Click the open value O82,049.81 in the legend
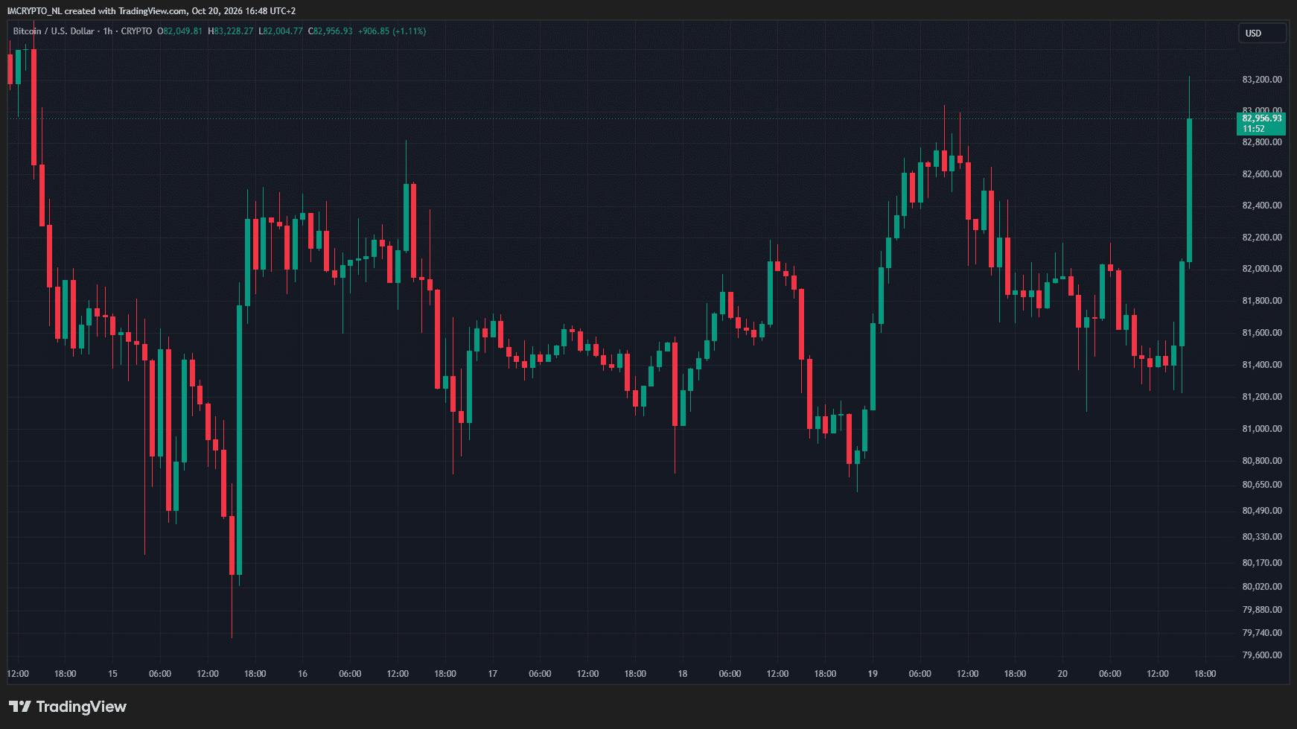This screenshot has width=1297, height=729. coord(179,31)
